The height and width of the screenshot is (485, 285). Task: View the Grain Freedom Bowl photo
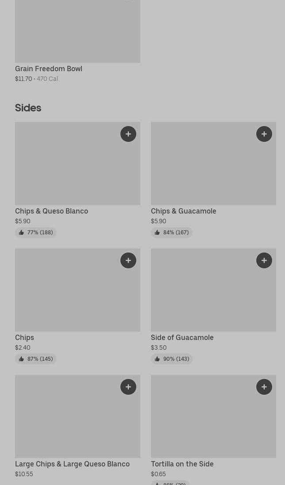click(77, 31)
